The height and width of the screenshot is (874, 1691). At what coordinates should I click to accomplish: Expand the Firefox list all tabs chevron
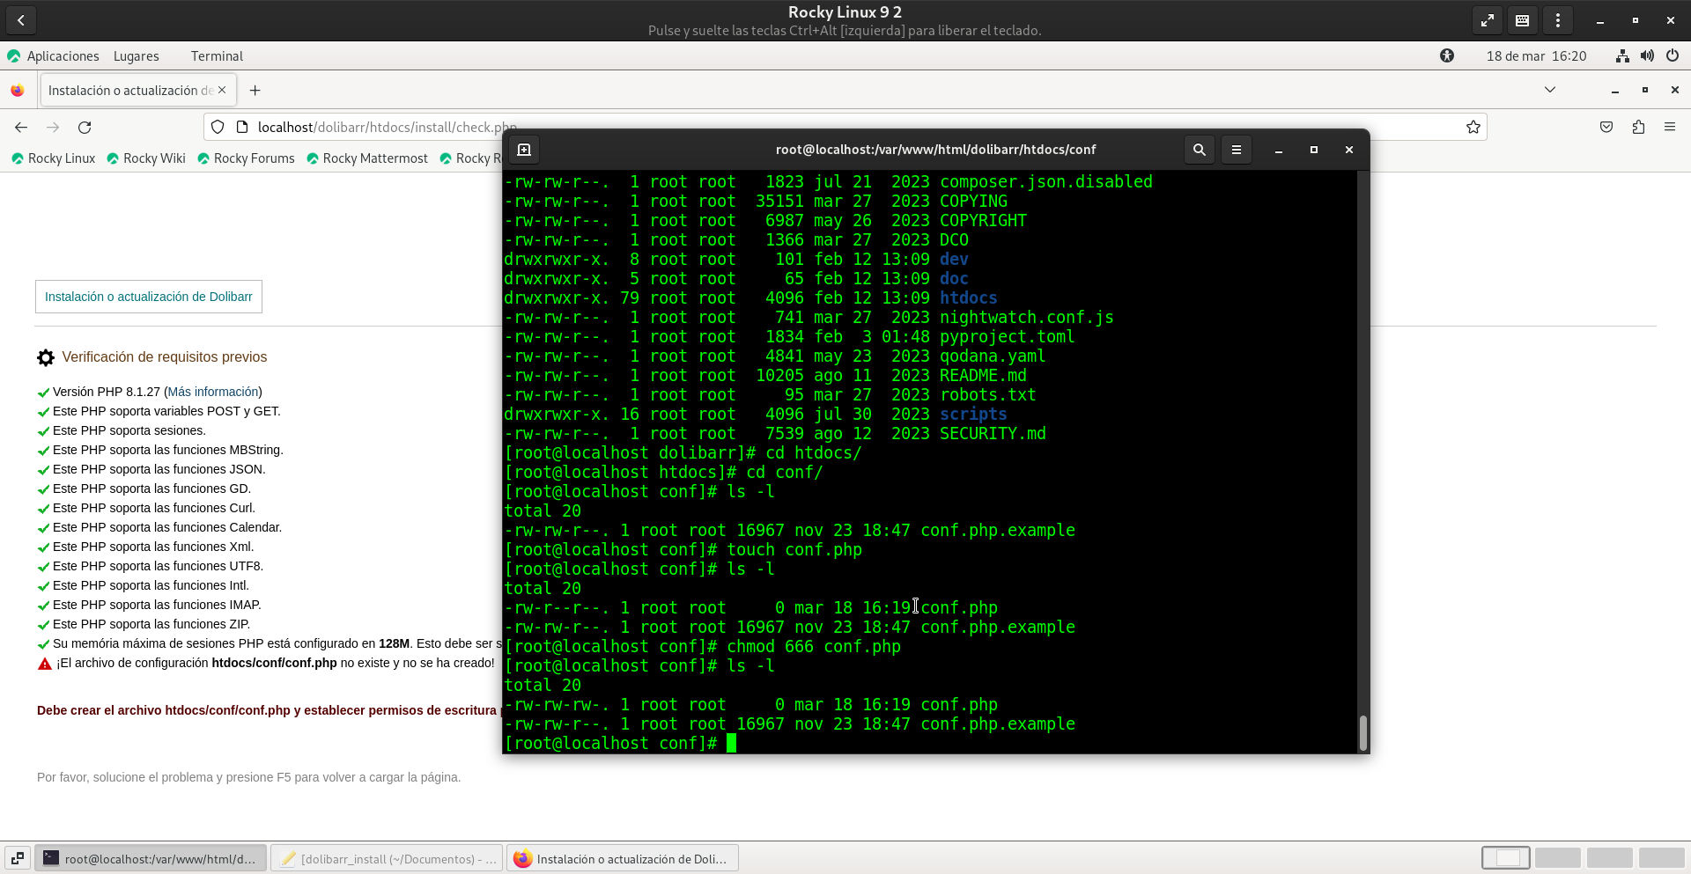pos(1549,90)
